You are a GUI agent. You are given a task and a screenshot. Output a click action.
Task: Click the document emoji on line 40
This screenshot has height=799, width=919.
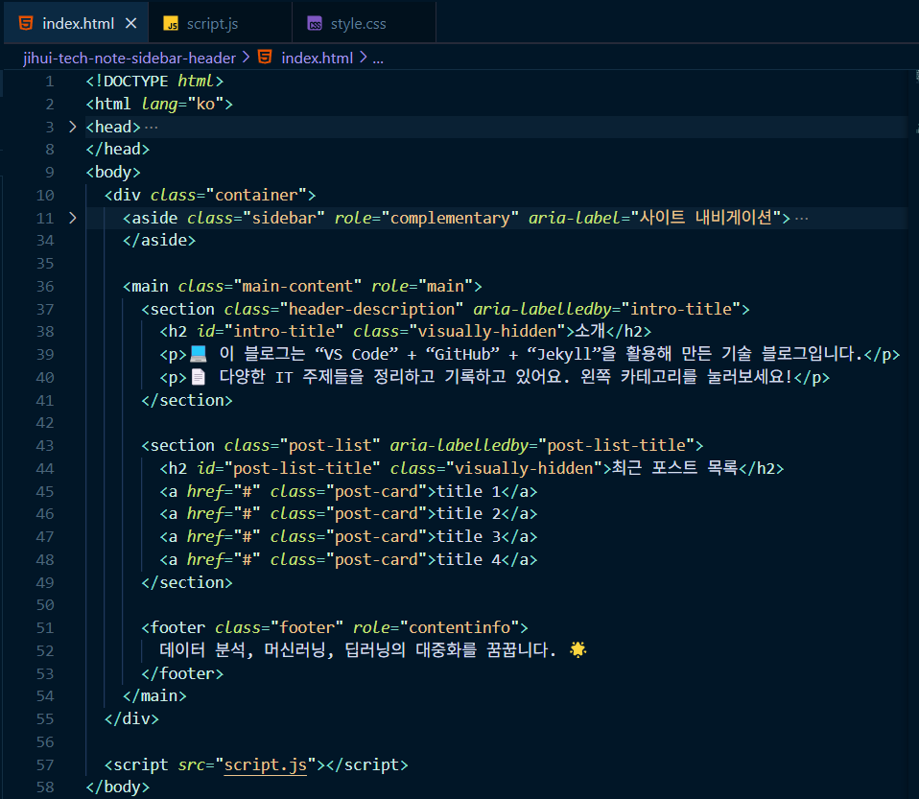(x=199, y=377)
